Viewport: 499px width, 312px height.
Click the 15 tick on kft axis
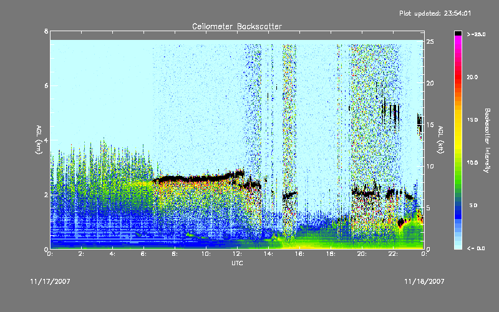(x=430, y=124)
